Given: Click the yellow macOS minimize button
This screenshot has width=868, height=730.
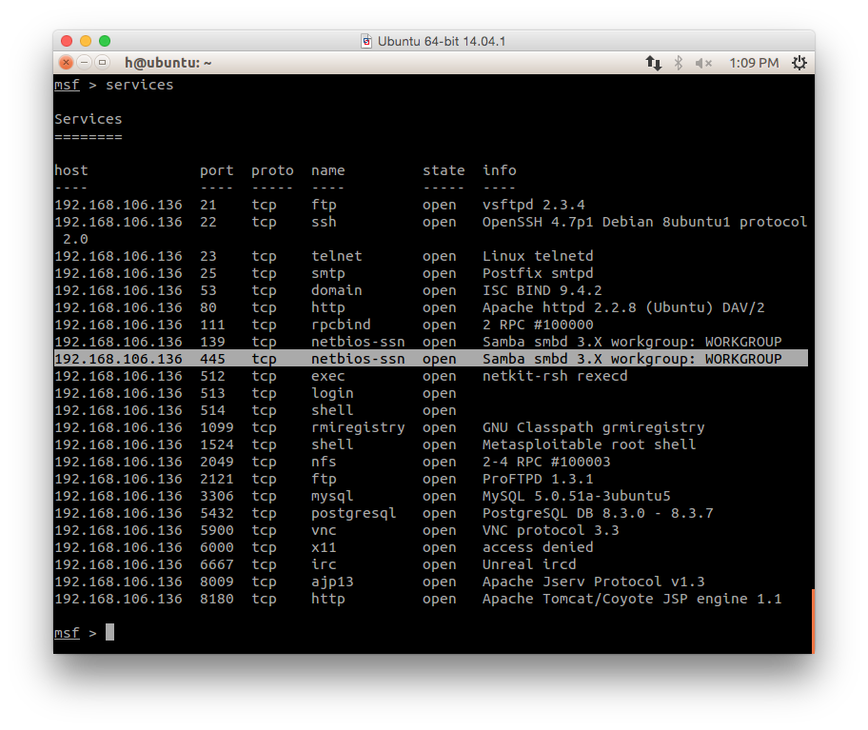Looking at the screenshot, I should click(86, 41).
